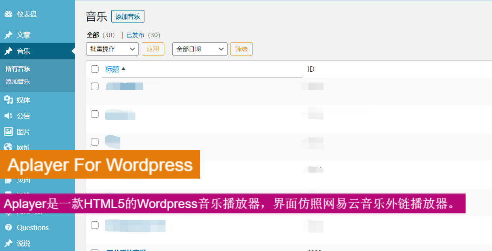Open the Questions help icon

coord(9,227)
